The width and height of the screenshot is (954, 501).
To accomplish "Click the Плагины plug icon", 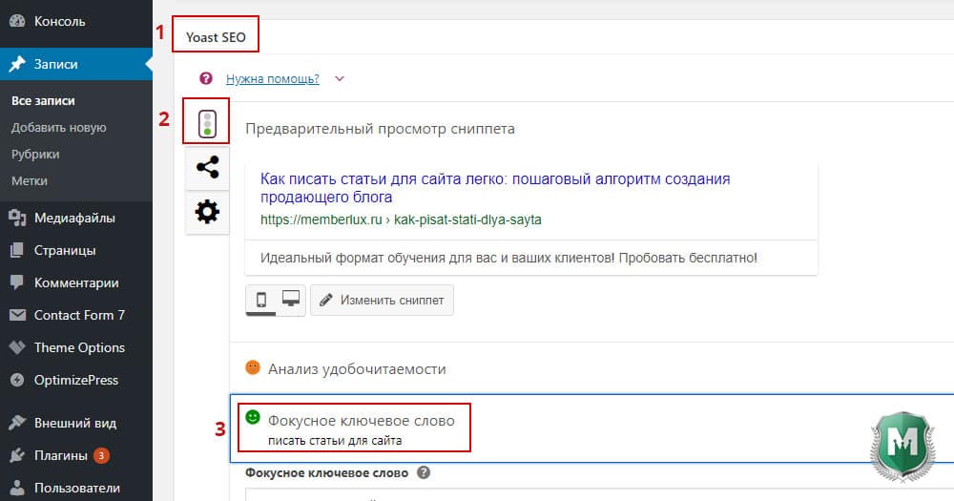I will click(x=17, y=455).
